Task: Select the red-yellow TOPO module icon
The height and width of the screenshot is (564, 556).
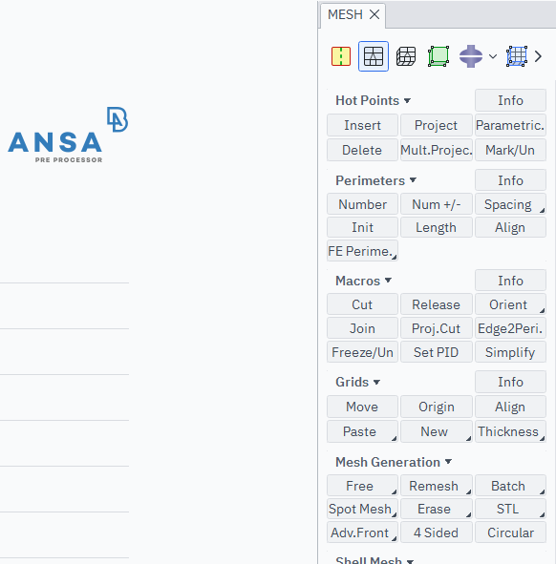Action: tap(341, 56)
